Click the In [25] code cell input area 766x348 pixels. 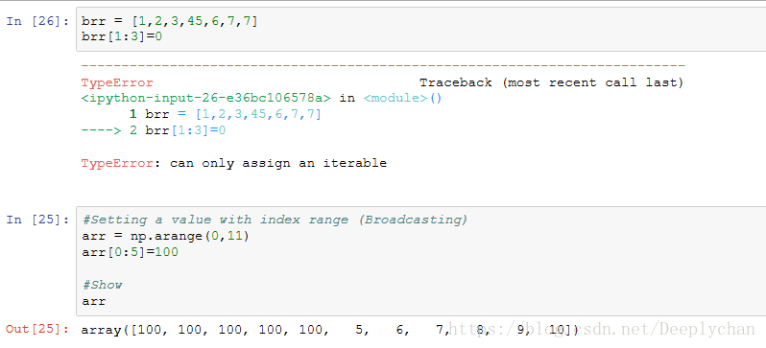tap(421, 261)
